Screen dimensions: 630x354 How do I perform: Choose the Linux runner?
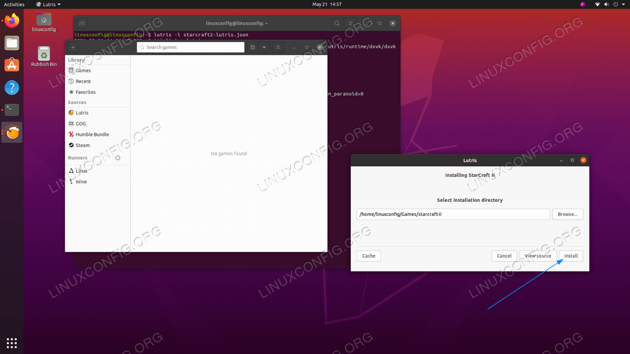[81, 171]
